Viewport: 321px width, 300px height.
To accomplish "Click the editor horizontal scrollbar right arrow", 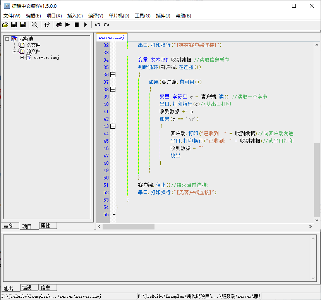I will point(310,226).
